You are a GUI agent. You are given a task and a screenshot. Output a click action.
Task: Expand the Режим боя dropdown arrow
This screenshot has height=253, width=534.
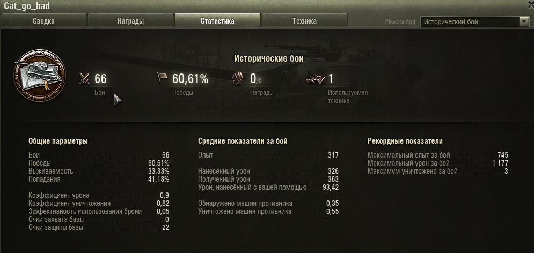coord(524,22)
